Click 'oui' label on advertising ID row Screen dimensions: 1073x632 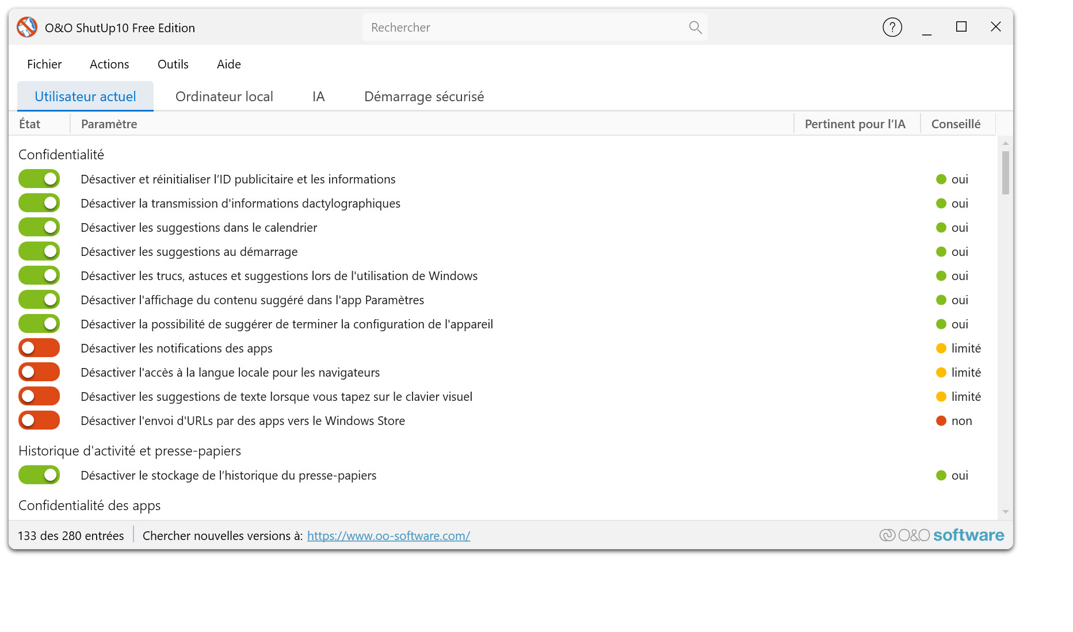[x=960, y=179]
